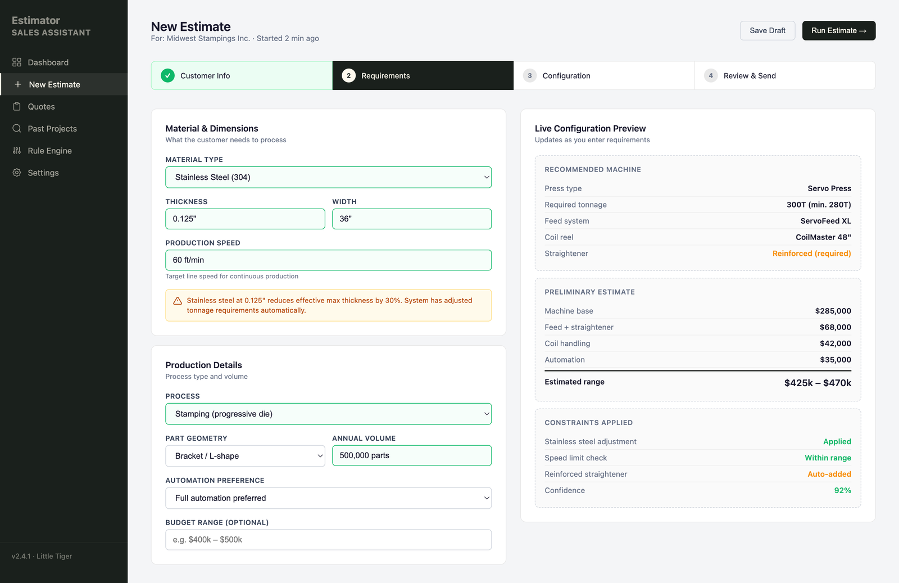
Task: Click the green checkmark on Customer Info
Action: 167,75
